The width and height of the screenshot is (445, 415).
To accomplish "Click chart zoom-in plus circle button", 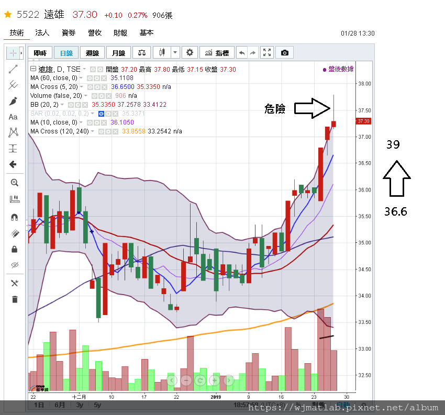I will [215, 380].
